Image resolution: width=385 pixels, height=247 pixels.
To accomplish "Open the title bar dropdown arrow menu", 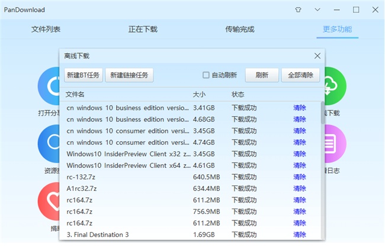I will point(317,10).
